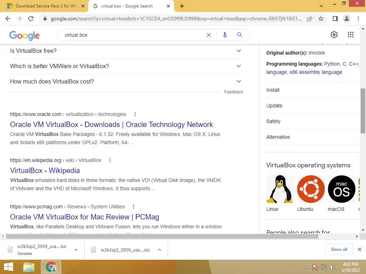The width and height of the screenshot is (366, 274).
Task: Click the Ubuntu logo thumbnail
Action: point(311,189)
